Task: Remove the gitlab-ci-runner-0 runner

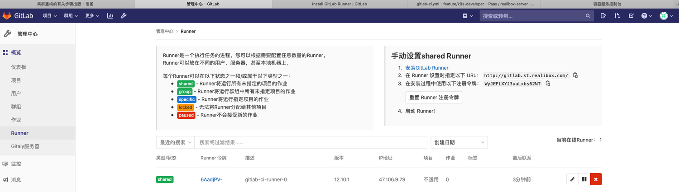Action: click(x=596, y=179)
